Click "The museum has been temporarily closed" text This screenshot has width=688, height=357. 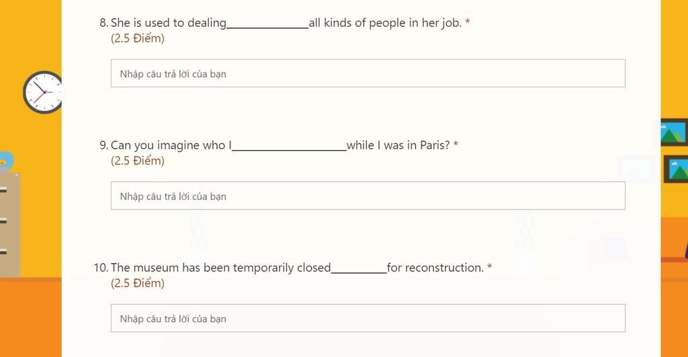coord(220,268)
